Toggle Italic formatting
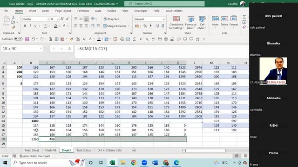The height and width of the screenshot is (167, 298). tap(30, 26)
